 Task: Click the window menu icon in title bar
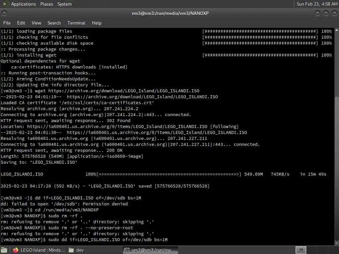pyautogui.click(x=4, y=13)
